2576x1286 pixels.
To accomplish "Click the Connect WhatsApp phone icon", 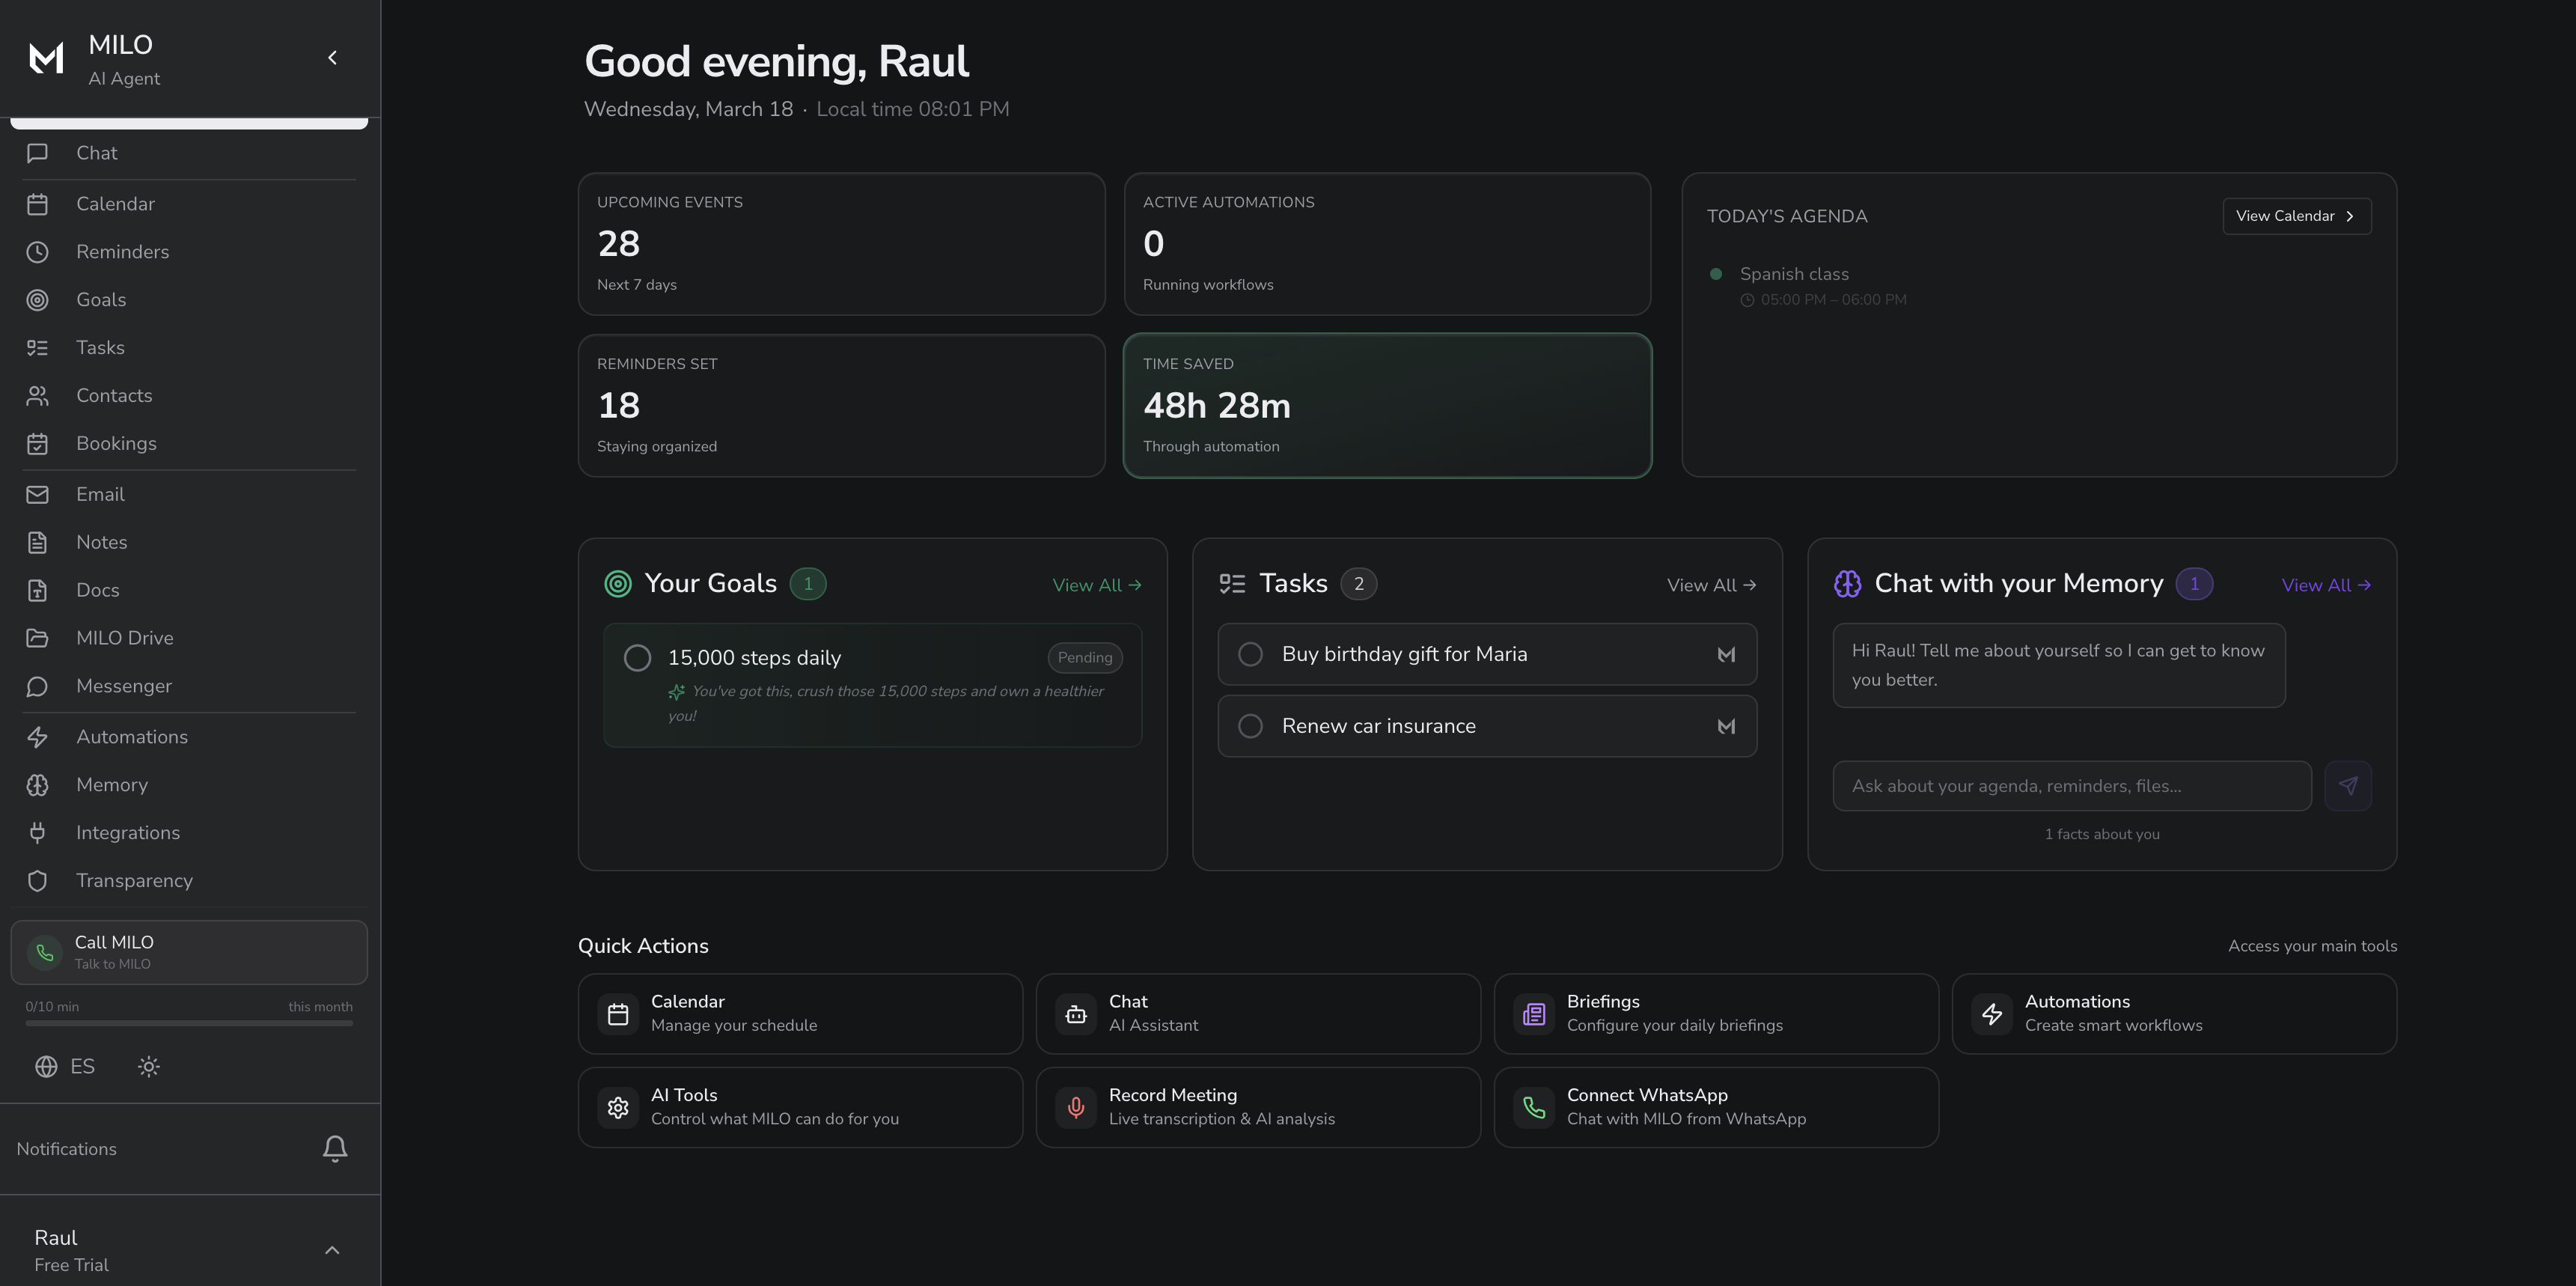I will pyautogui.click(x=1534, y=1107).
